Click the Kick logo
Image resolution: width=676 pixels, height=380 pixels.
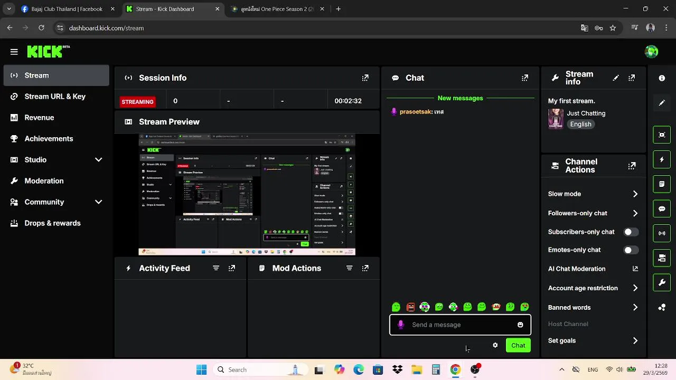[x=48, y=51]
